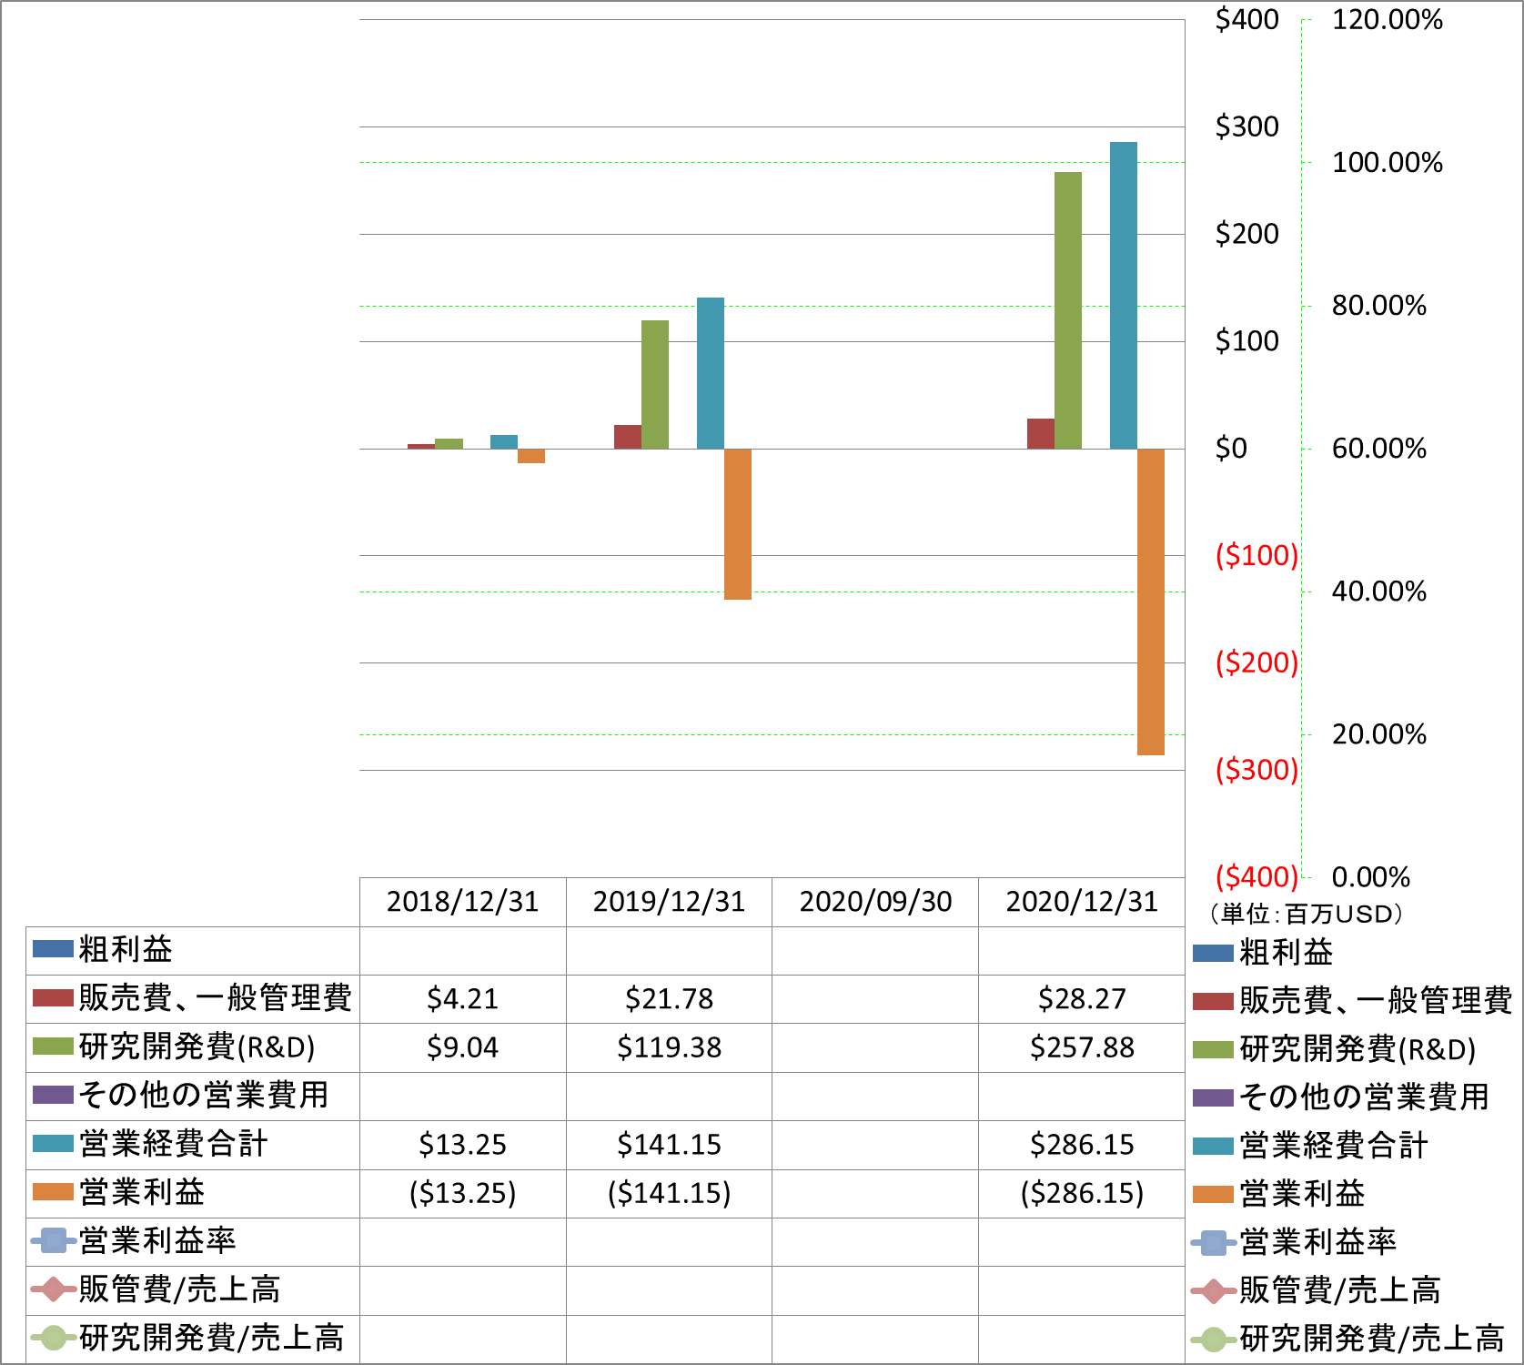Click the 研究開発費/売上高 circle marker in table
The image size is (1524, 1365).
[54, 1338]
